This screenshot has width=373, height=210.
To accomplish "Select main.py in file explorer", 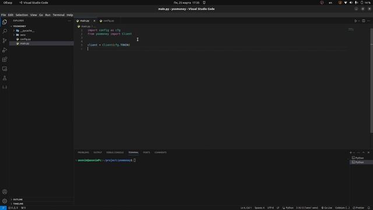I will tap(24, 44).
